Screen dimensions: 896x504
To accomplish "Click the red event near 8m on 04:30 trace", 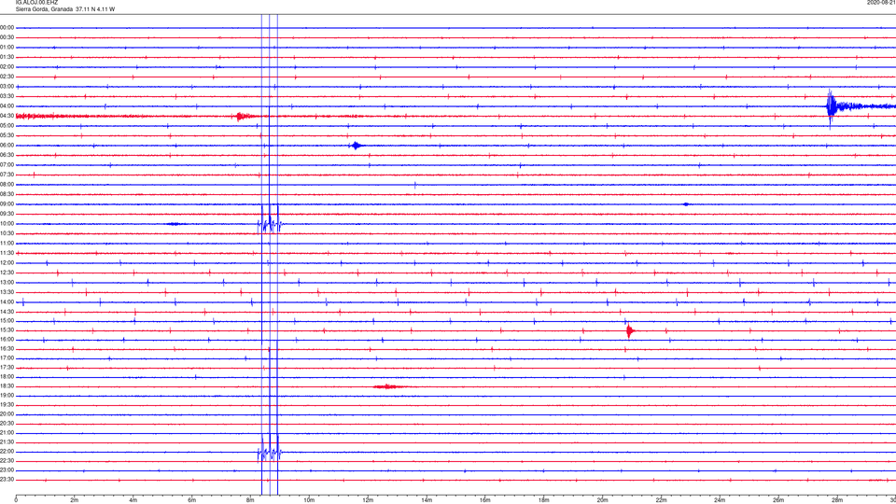I will click(x=243, y=117).
